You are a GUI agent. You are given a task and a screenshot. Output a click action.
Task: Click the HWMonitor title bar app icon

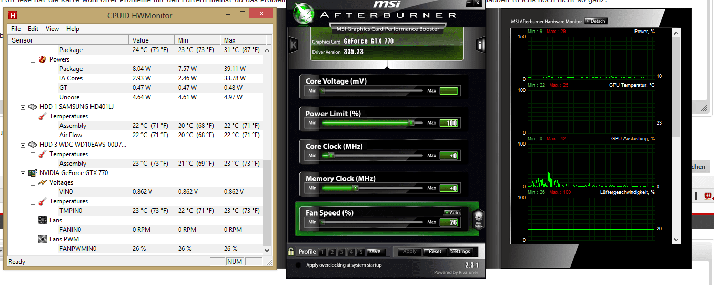point(12,16)
